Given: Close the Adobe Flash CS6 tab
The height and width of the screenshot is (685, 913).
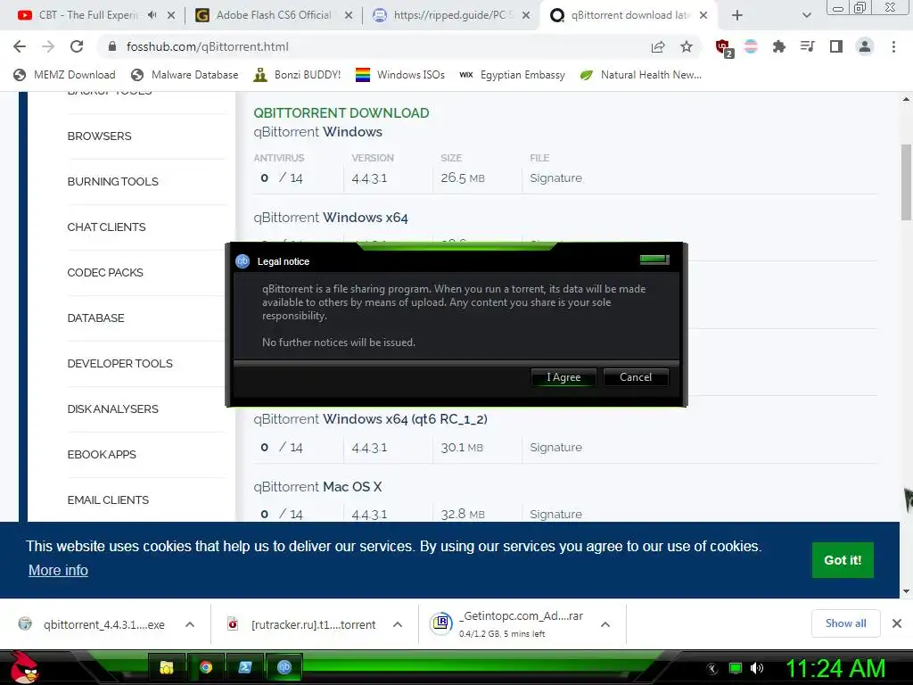Looking at the screenshot, I should pos(349,16).
